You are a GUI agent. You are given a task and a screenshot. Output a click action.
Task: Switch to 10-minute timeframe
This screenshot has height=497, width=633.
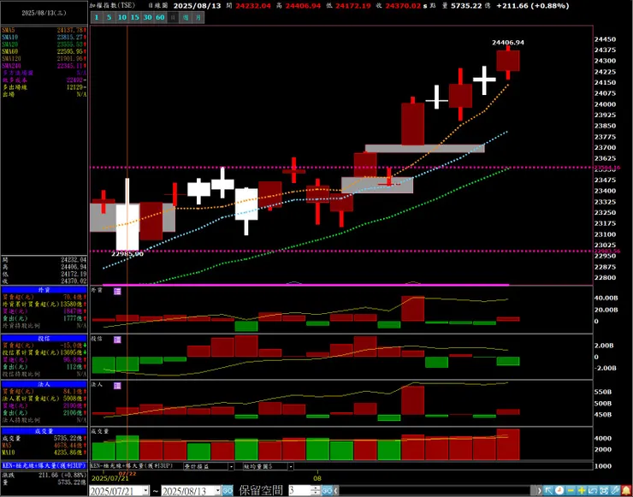click(x=122, y=17)
